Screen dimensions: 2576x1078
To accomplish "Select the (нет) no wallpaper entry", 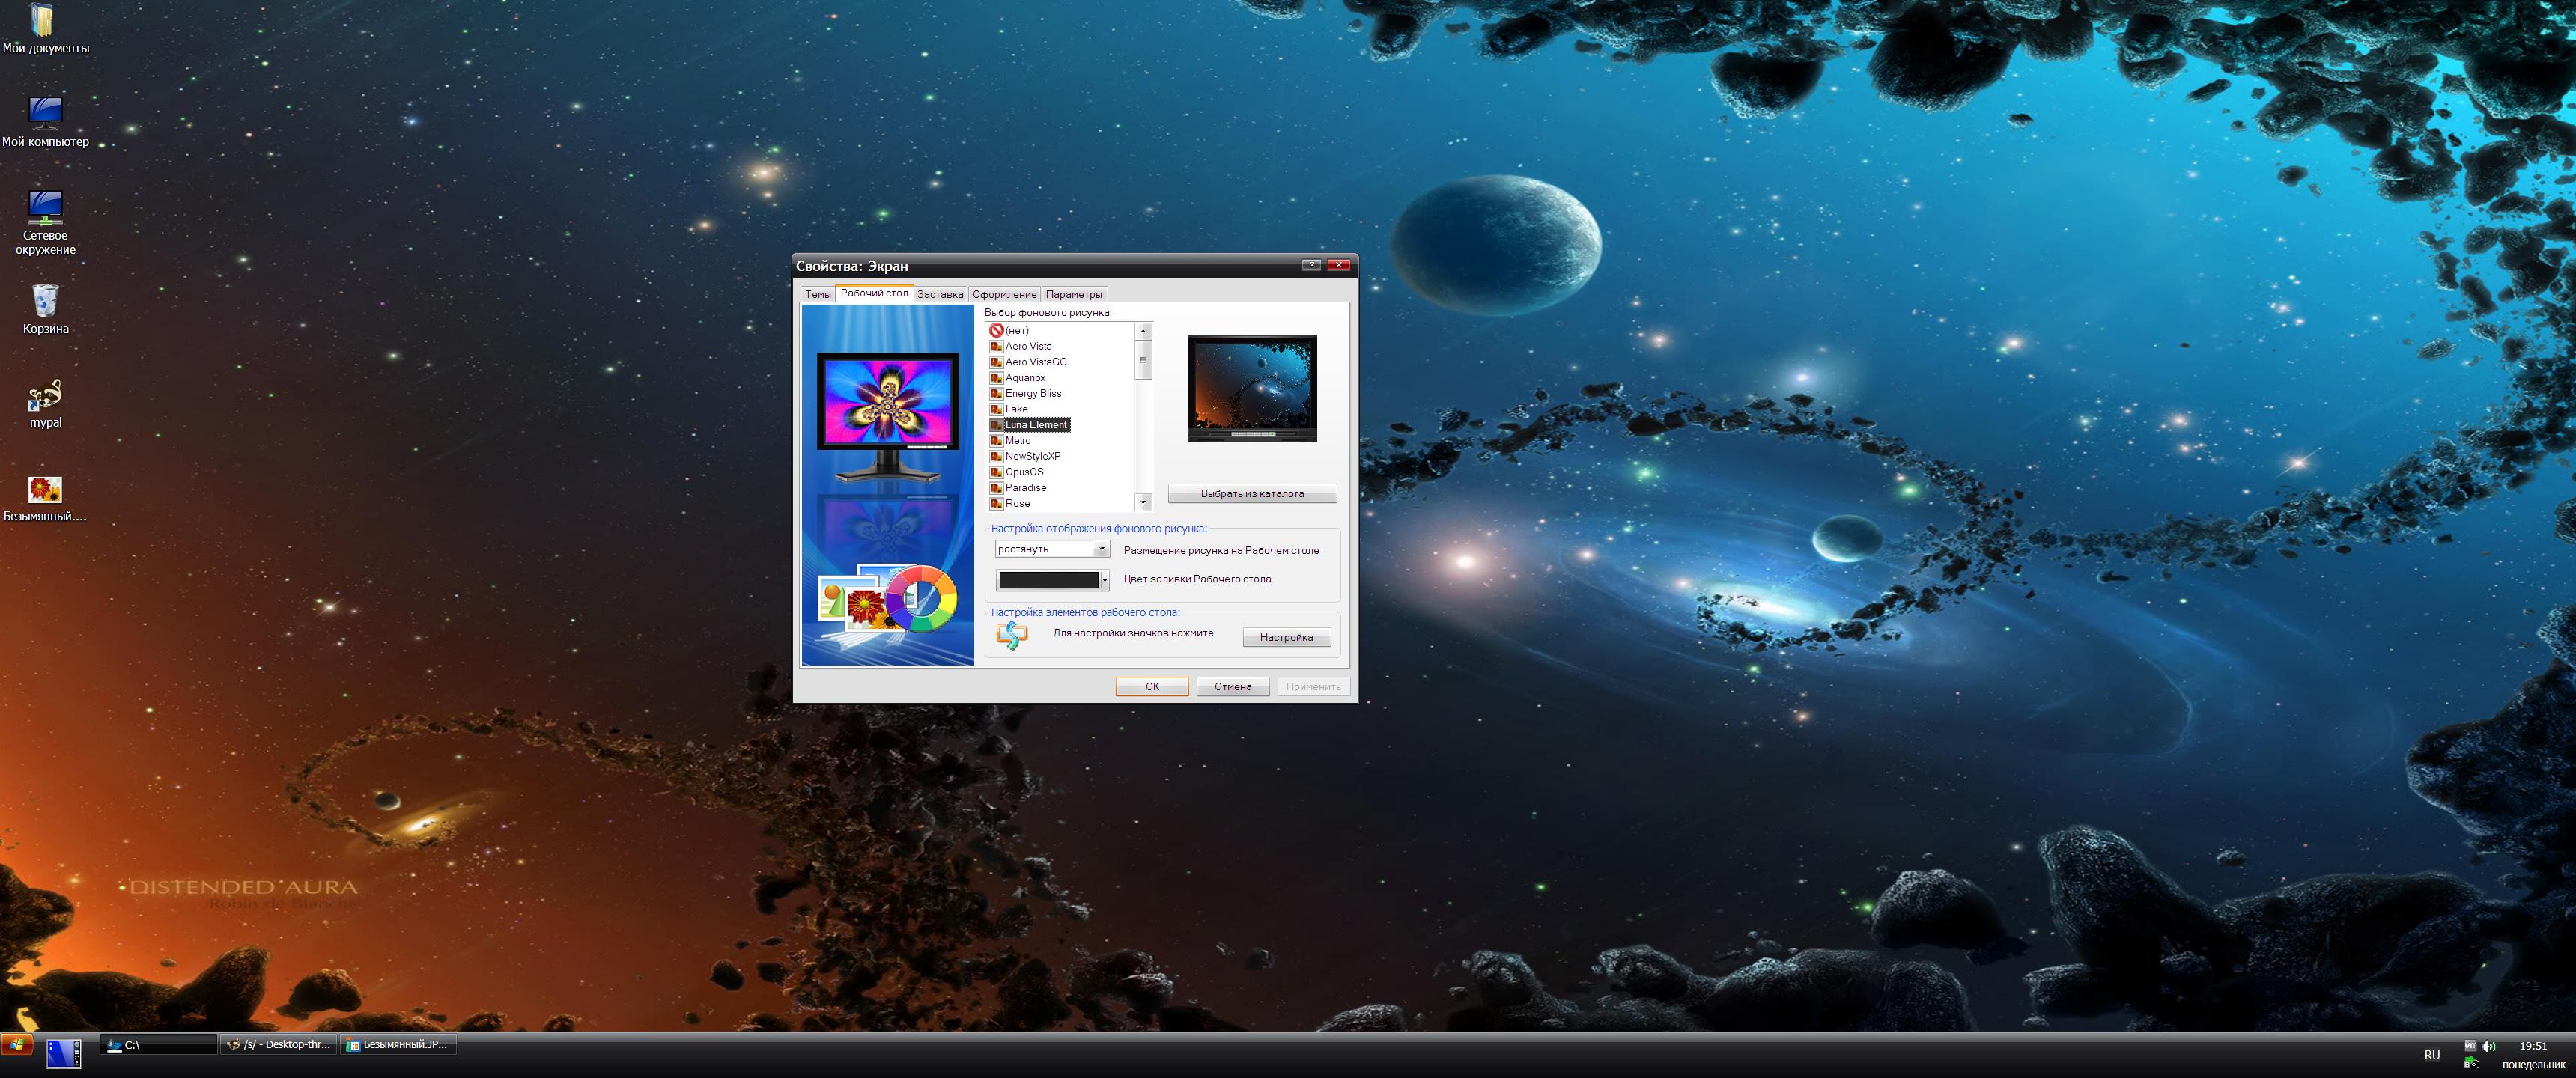I will (1016, 331).
